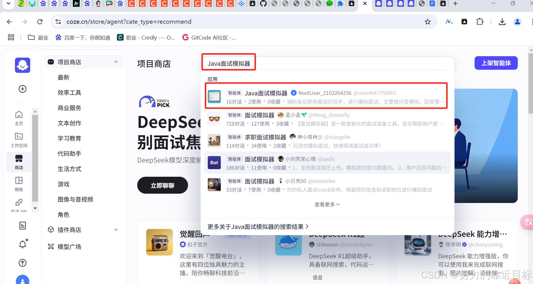The image size is (533, 284).
Task: Reload the page
Action: pyautogui.click(x=40, y=22)
